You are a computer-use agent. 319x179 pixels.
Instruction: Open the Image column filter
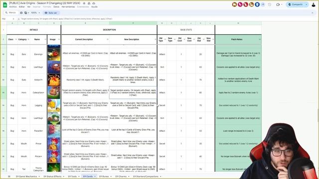[x=59, y=39]
